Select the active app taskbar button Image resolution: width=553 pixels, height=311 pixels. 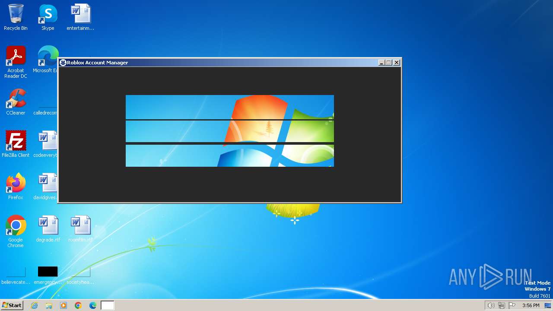(x=108, y=305)
